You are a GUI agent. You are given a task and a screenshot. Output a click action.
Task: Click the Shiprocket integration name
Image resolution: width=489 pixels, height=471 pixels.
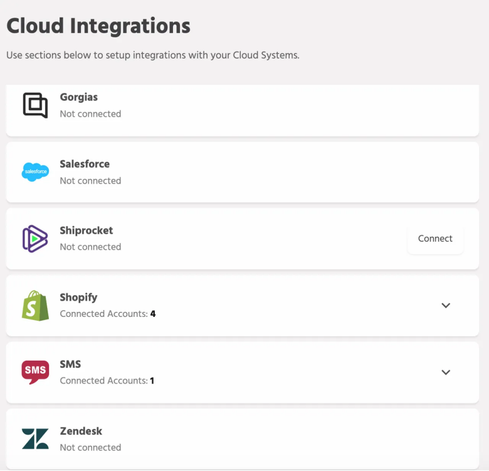point(87,230)
